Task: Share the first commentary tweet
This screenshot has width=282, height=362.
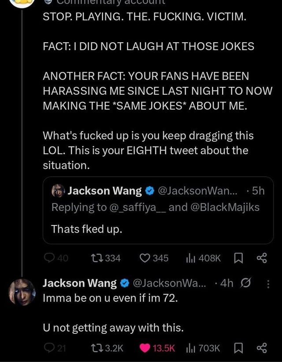Action: click(262, 258)
